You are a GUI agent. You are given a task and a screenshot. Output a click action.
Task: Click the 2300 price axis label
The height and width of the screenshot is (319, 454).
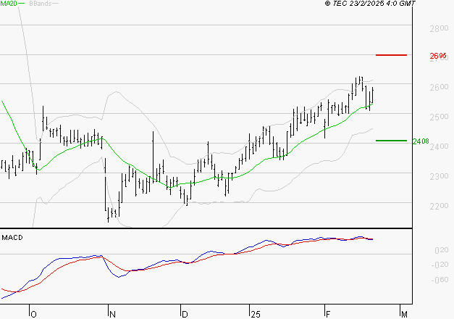439,176
